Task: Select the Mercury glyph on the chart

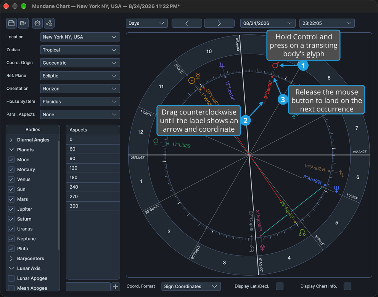Action: tap(198, 76)
